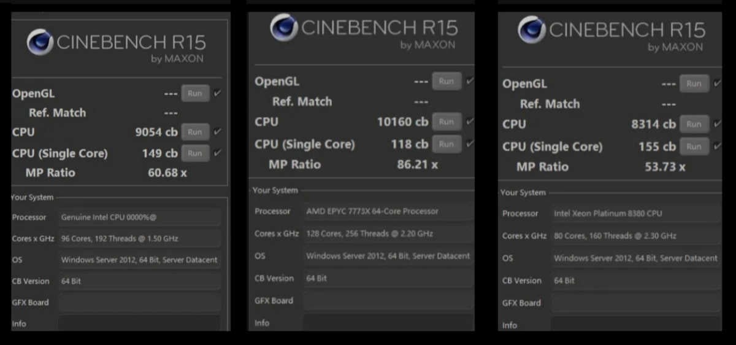Toggle OpenGL checkbox in the Xeon Platinum panel
736x345 pixels.
(717, 83)
